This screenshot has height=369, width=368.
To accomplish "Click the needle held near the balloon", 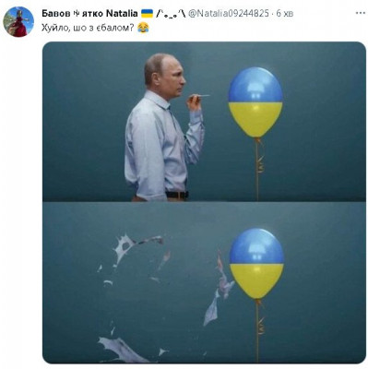I will point(200,96).
